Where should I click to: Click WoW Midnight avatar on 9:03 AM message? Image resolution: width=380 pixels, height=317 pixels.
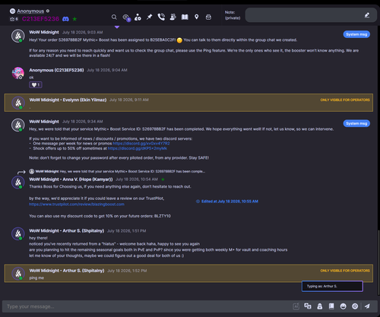(x=18, y=36)
